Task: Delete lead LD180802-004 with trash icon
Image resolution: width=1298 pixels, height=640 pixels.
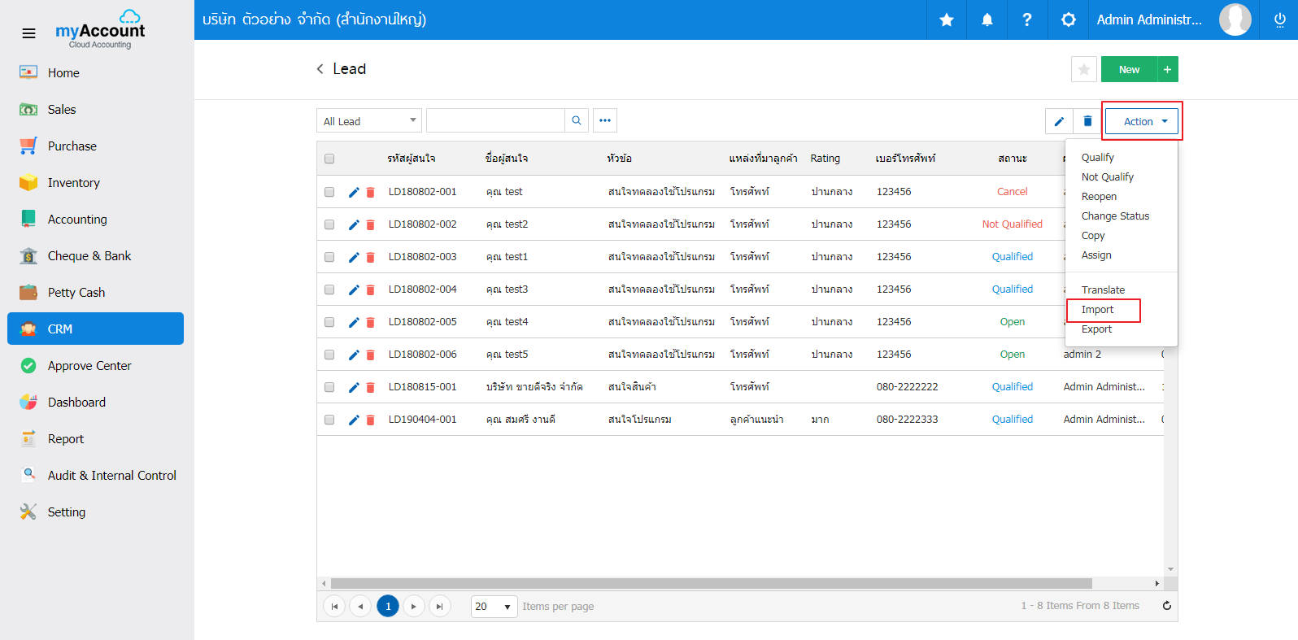Action: pos(371,290)
